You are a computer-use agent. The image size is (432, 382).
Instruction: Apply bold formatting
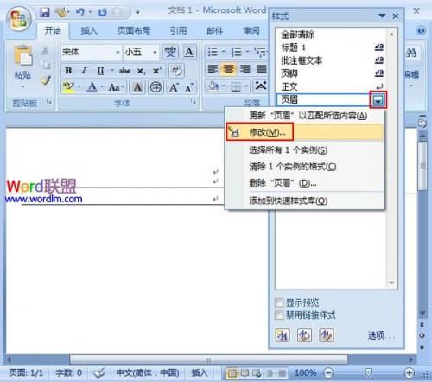(68, 70)
